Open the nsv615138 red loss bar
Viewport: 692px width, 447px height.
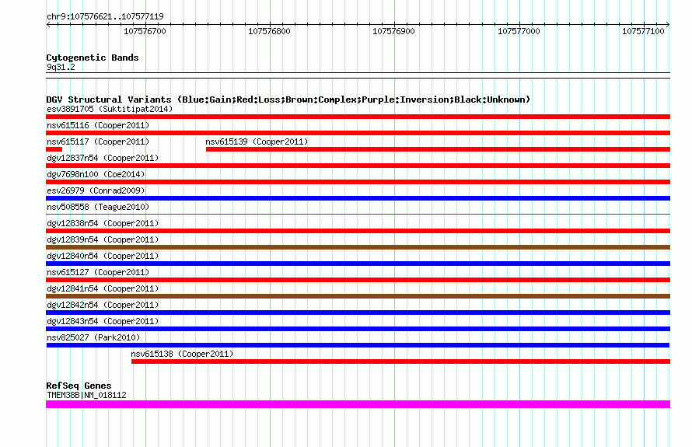(400, 361)
